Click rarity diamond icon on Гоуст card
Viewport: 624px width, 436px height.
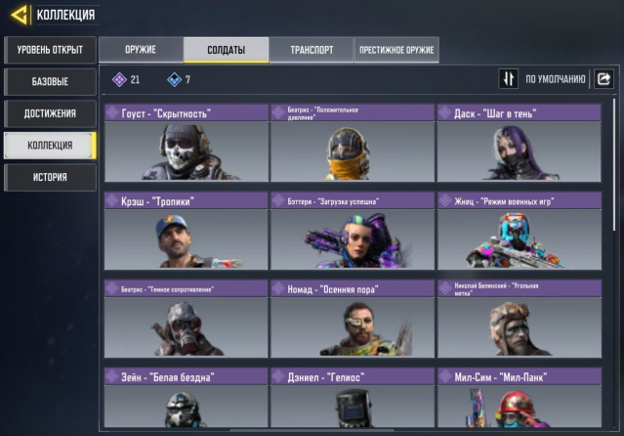(112, 112)
